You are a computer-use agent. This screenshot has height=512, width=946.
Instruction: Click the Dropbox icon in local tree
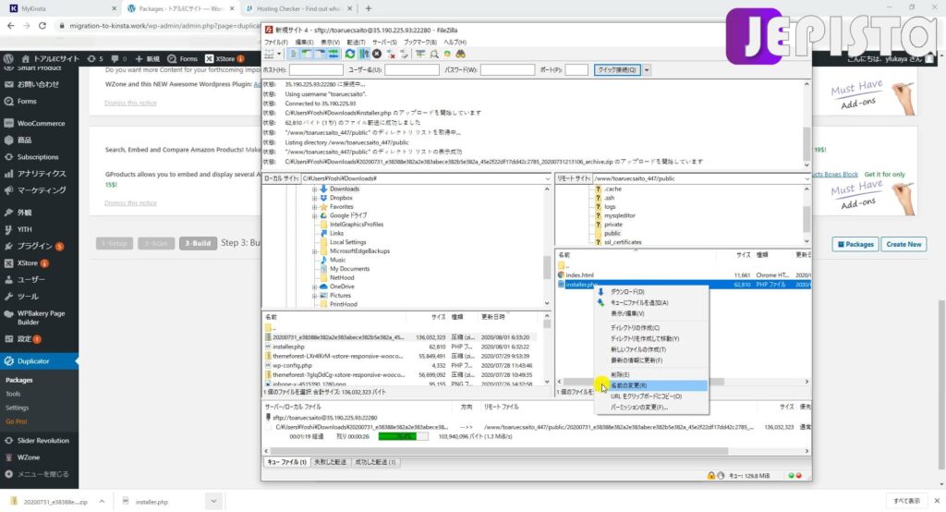click(x=323, y=198)
